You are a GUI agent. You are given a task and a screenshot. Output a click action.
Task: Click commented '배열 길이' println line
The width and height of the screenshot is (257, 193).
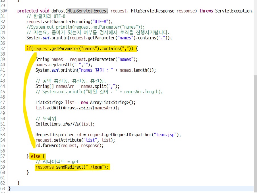pos(99,92)
